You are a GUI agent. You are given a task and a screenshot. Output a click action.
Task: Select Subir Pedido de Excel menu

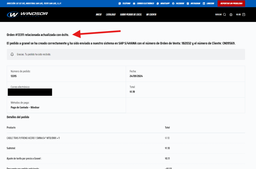131,14
